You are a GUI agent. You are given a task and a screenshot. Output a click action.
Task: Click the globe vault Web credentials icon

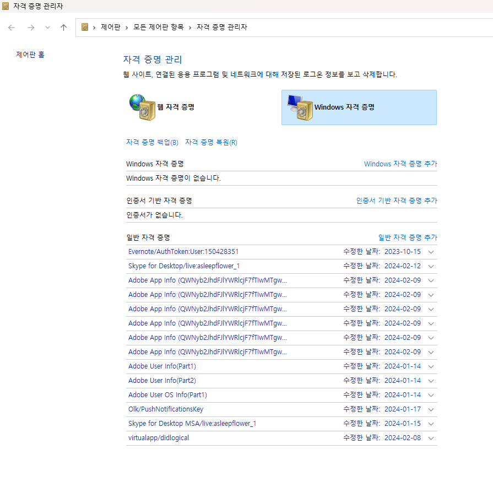[x=143, y=107]
